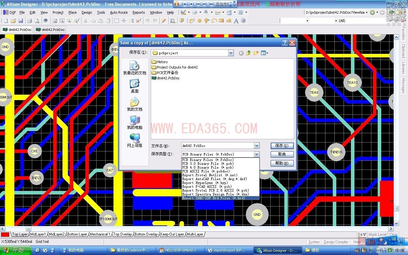Choose Export Specctra Design File (*.dsn) type
Viewport: 408px width, 255px height.
(x=215, y=194)
